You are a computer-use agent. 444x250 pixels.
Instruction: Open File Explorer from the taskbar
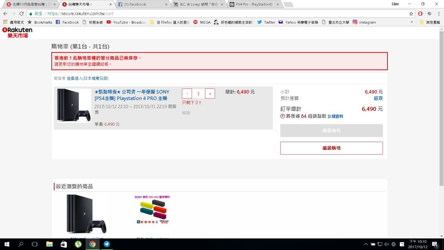[49, 244]
